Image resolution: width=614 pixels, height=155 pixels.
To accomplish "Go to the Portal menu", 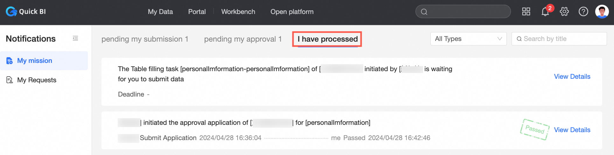I will tap(197, 12).
